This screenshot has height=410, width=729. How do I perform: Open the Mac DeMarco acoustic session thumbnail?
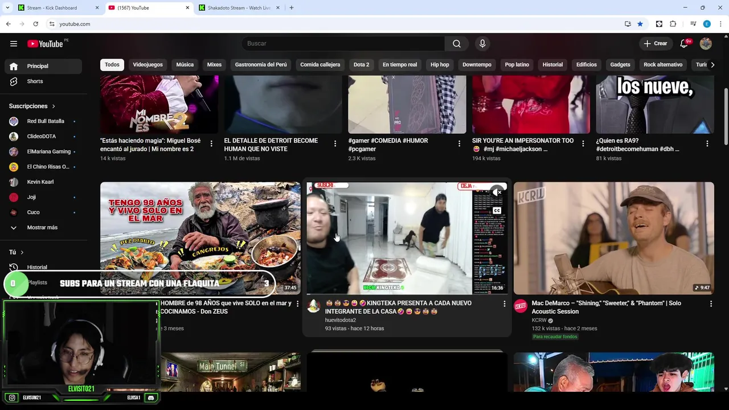click(x=613, y=238)
